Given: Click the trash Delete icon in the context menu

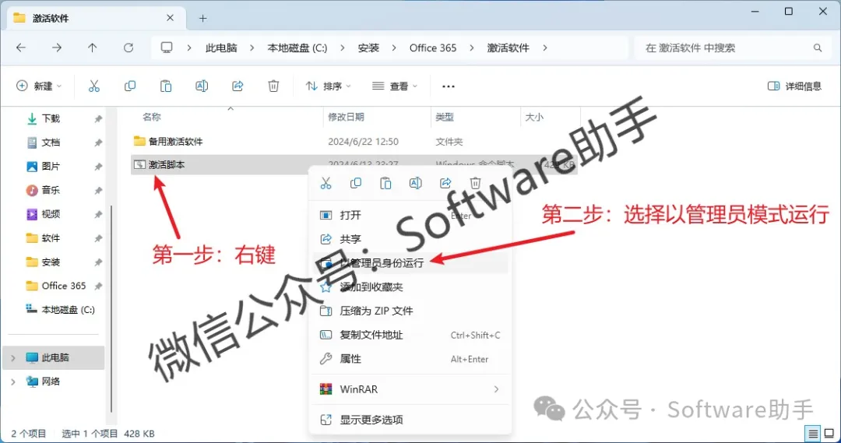Looking at the screenshot, I should point(475,184).
